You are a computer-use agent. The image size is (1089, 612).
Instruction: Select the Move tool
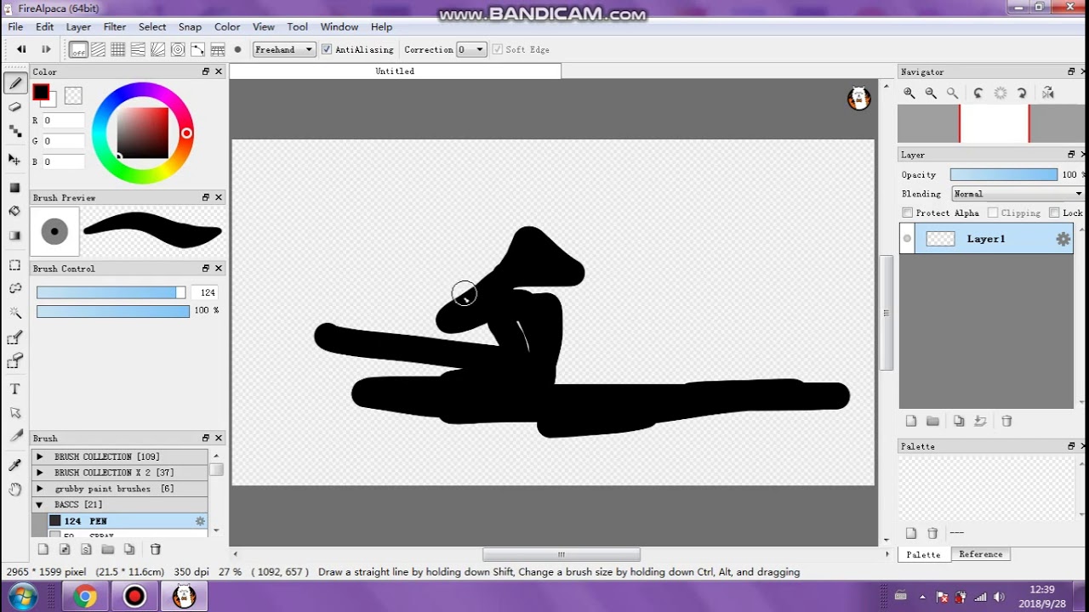(14, 159)
